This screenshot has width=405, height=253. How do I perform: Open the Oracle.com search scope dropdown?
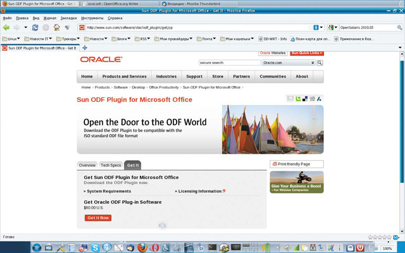(x=289, y=63)
